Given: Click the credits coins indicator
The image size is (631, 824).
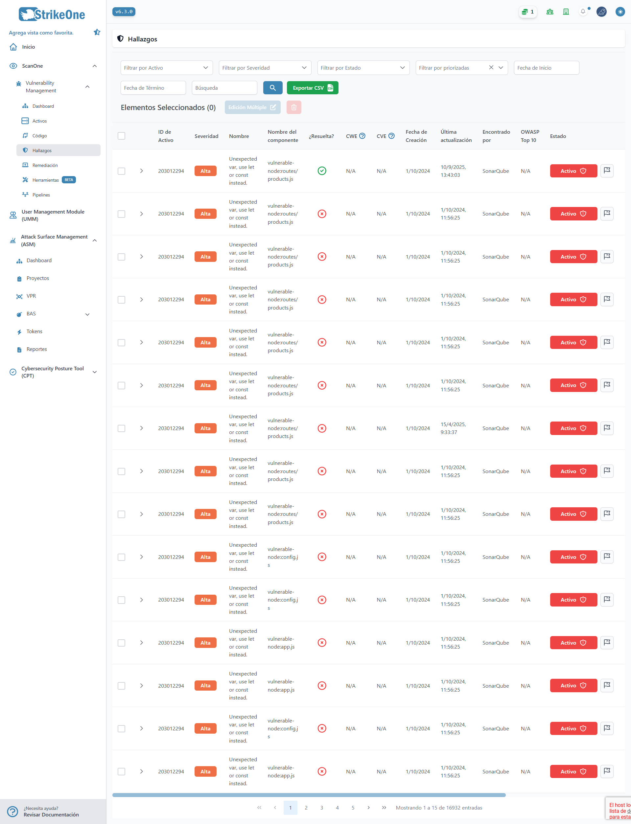Looking at the screenshot, I should click(527, 11).
